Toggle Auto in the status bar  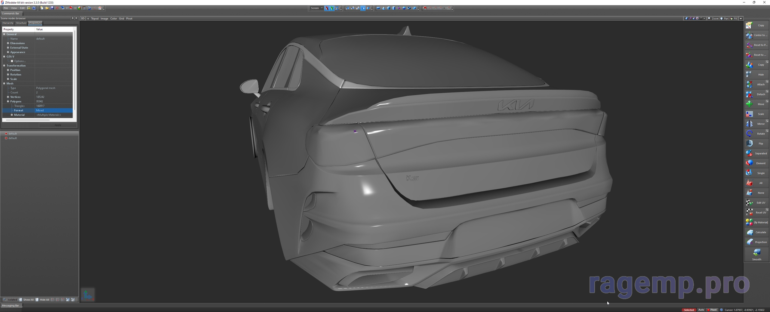tap(701, 310)
